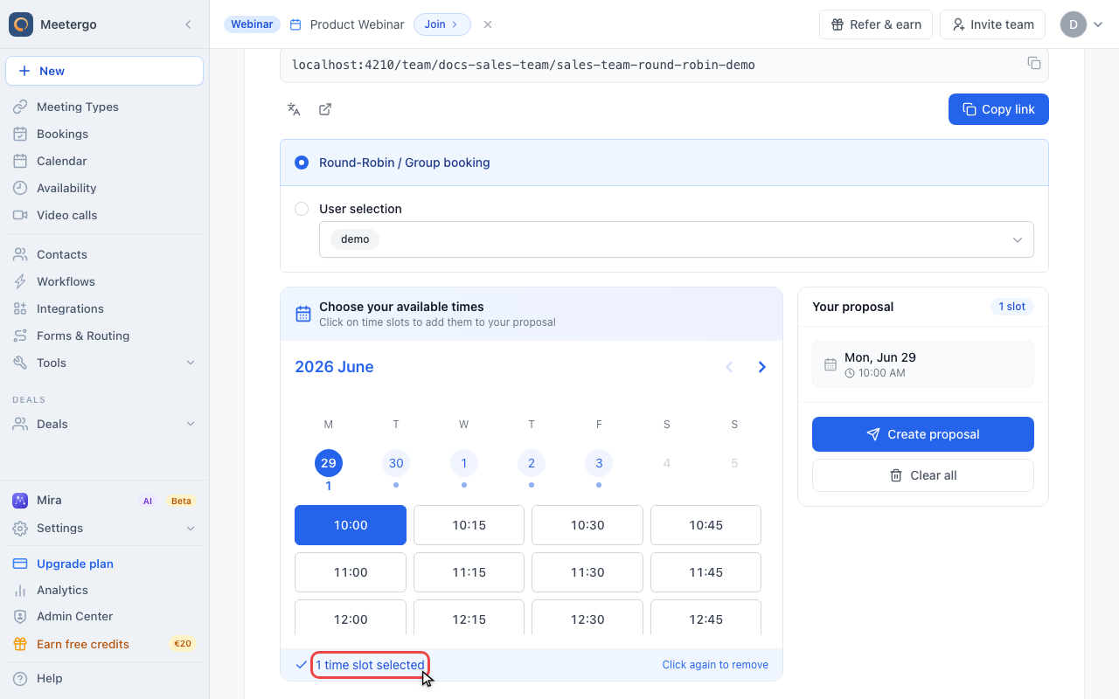Select the 11:45 time slot
1119x699 pixels.
[x=705, y=572]
